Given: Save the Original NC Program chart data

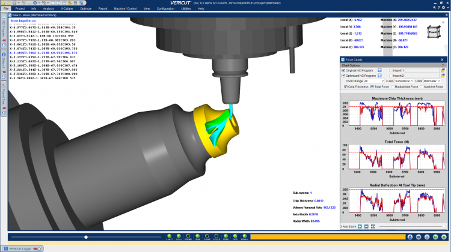Looking at the screenshot, I should [379, 70].
